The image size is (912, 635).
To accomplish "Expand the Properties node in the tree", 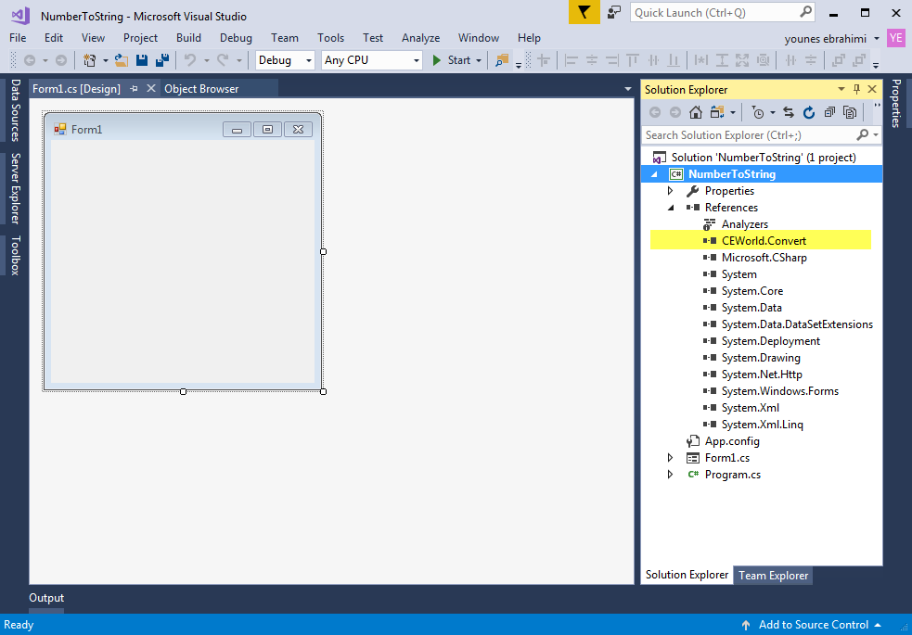I will tap(671, 191).
